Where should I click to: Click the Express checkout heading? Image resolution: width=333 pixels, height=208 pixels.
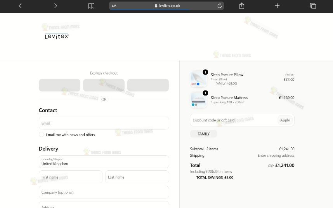pyautogui.click(x=104, y=73)
